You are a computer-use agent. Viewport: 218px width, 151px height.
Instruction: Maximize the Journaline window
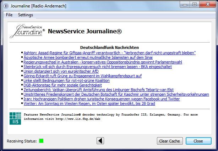[195, 5]
